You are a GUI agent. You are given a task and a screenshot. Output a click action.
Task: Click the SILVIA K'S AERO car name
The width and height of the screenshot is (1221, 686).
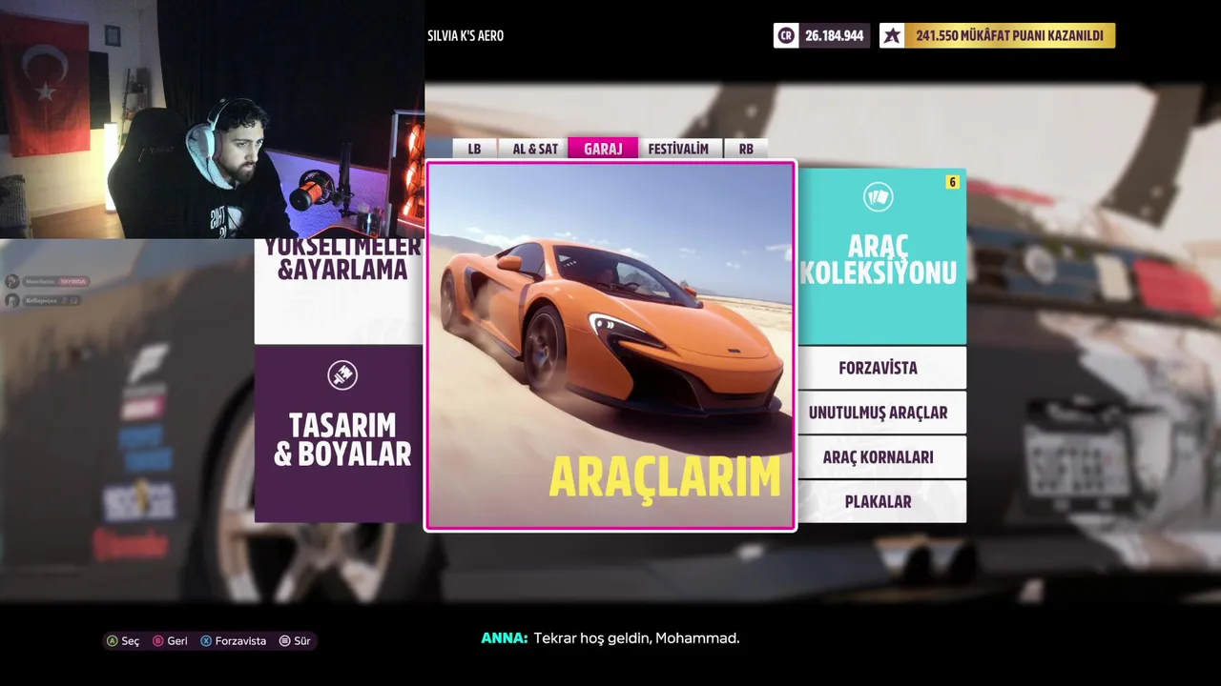(466, 36)
